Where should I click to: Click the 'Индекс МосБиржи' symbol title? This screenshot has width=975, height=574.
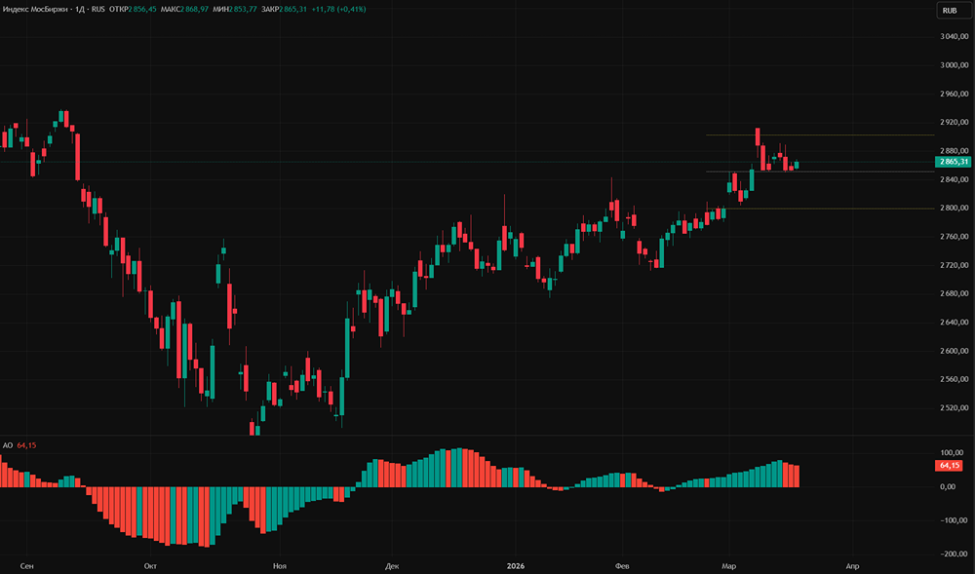(35, 10)
